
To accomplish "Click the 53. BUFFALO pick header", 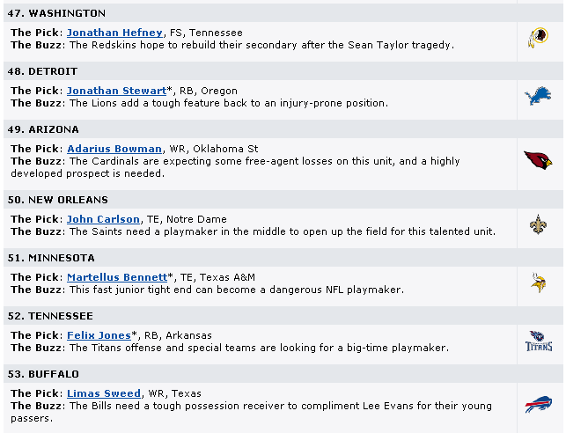I will [x=43, y=374].
